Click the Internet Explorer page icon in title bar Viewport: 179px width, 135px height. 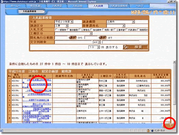click(1, 1)
